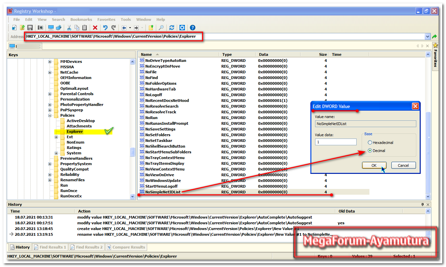
Task: Close the History panel
Action: point(428,204)
